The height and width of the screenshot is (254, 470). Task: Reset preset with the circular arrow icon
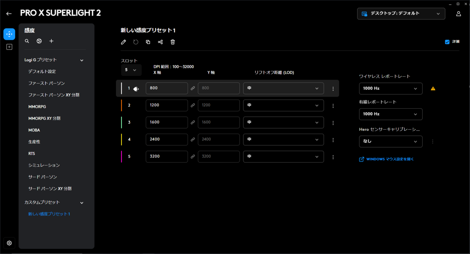(x=136, y=42)
